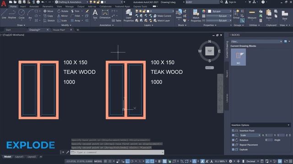293x164 pixels.
Task: Click the TOP face of the ViewCube
Action: (x=210, y=51)
